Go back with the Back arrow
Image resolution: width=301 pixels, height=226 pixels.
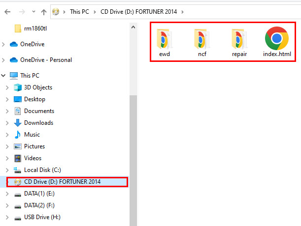[x=7, y=12]
